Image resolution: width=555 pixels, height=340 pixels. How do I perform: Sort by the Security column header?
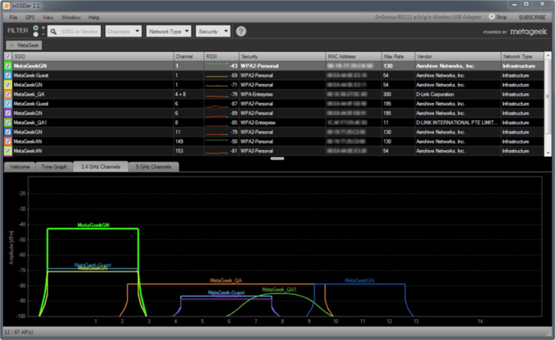point(282,57)
